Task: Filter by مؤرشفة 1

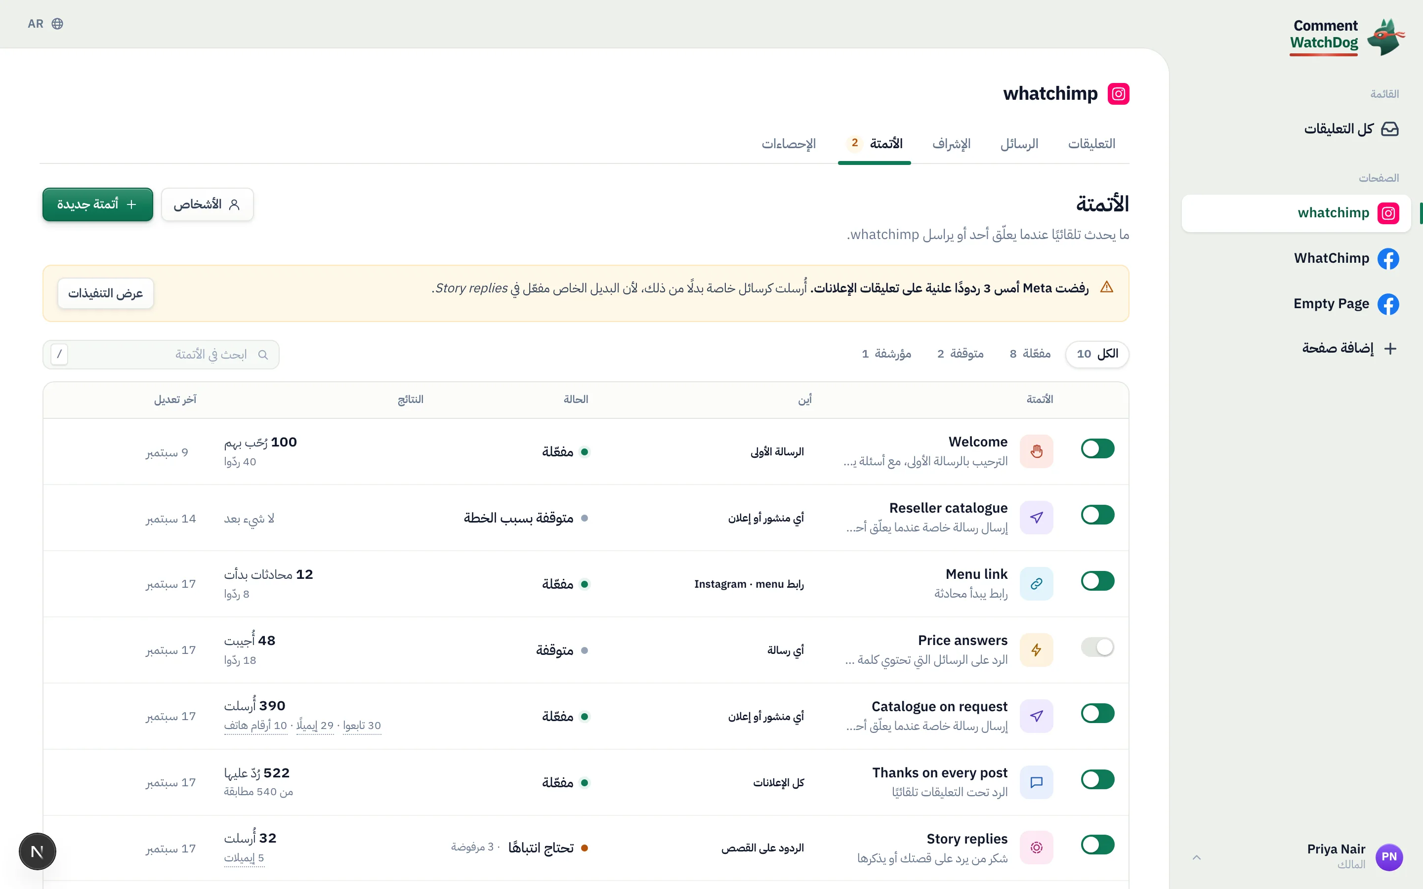Action: point(886,354)
